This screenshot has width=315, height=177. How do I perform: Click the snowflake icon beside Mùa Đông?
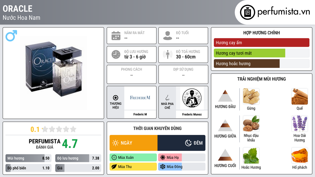point(163,167)
